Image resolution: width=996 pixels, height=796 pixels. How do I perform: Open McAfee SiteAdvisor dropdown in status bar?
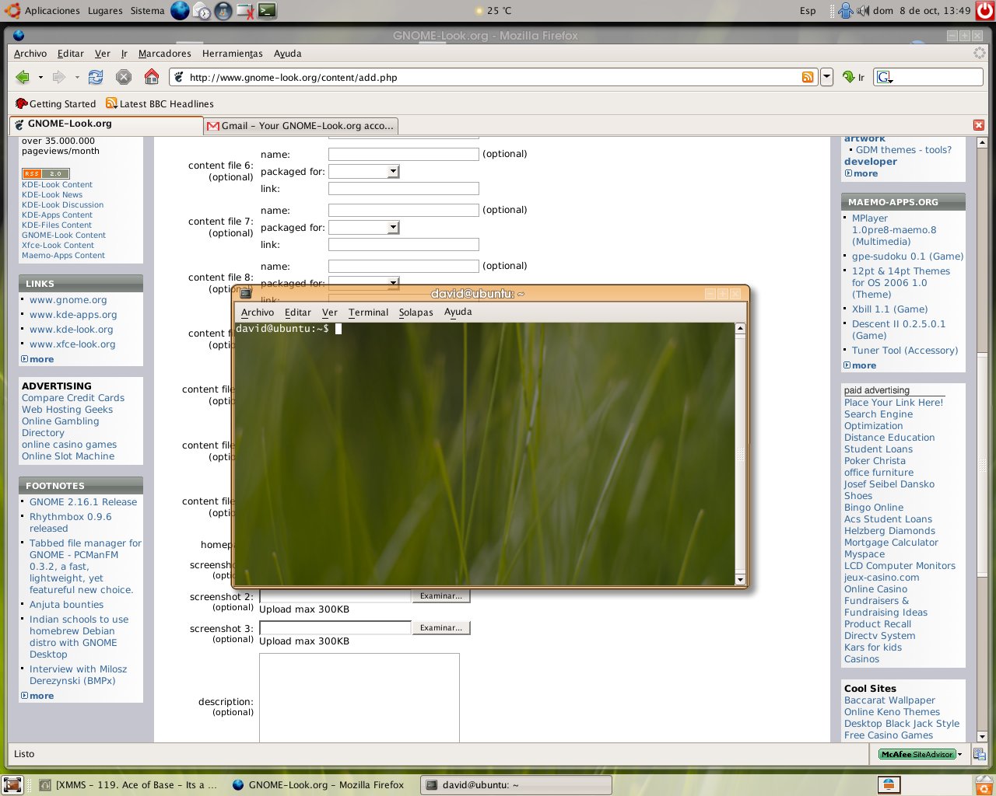960,754
